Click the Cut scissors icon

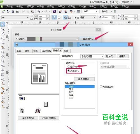pos(23,11)
